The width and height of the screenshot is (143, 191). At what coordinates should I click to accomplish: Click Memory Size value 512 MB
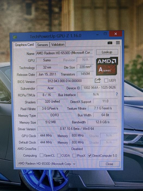point(50,122)
